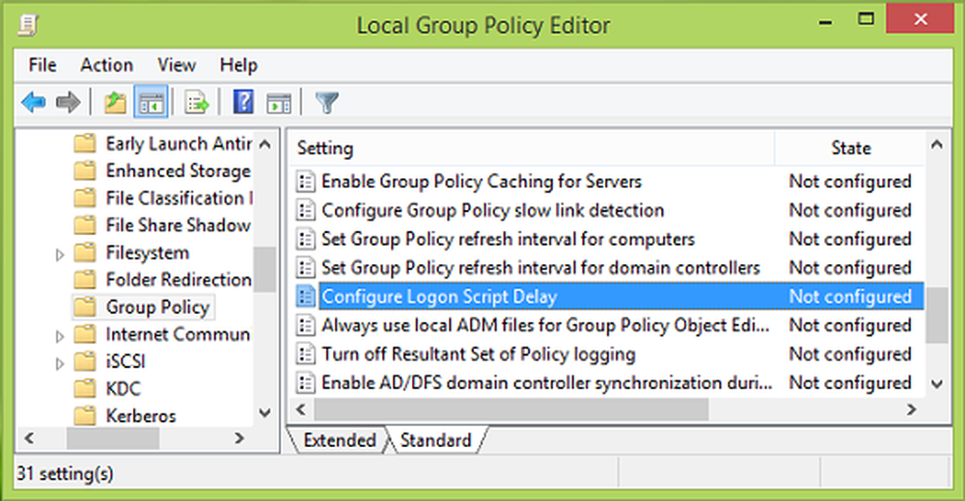Click the Up One Level folder icon
Image resolution: width=965 pixels, height=501 pixels.
pyautogui.click(x=115, y=101)
